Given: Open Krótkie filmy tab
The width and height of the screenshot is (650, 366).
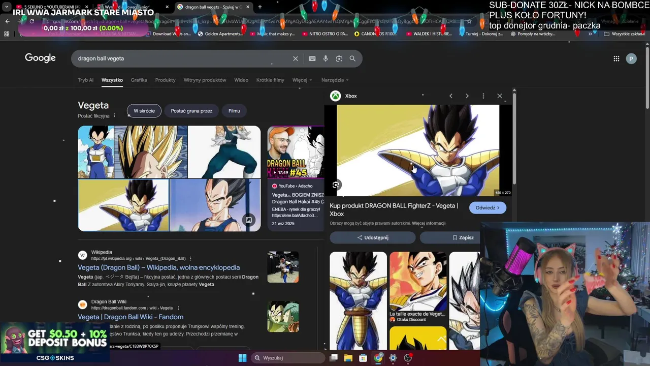Looking at the screenshot, I should (x=270, y=80).
